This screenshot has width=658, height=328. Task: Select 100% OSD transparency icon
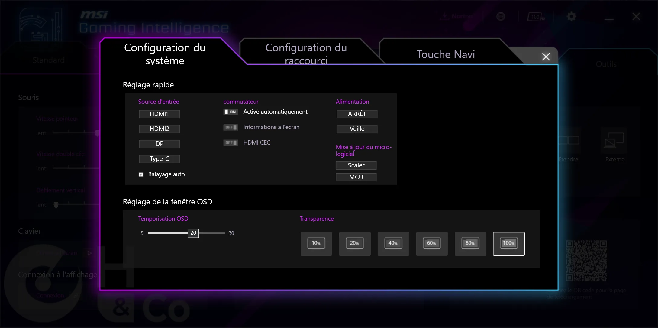[509, 244]
